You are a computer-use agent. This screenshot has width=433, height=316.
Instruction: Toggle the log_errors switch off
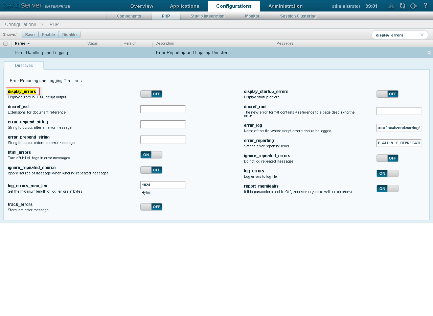(x=387, y=173)
